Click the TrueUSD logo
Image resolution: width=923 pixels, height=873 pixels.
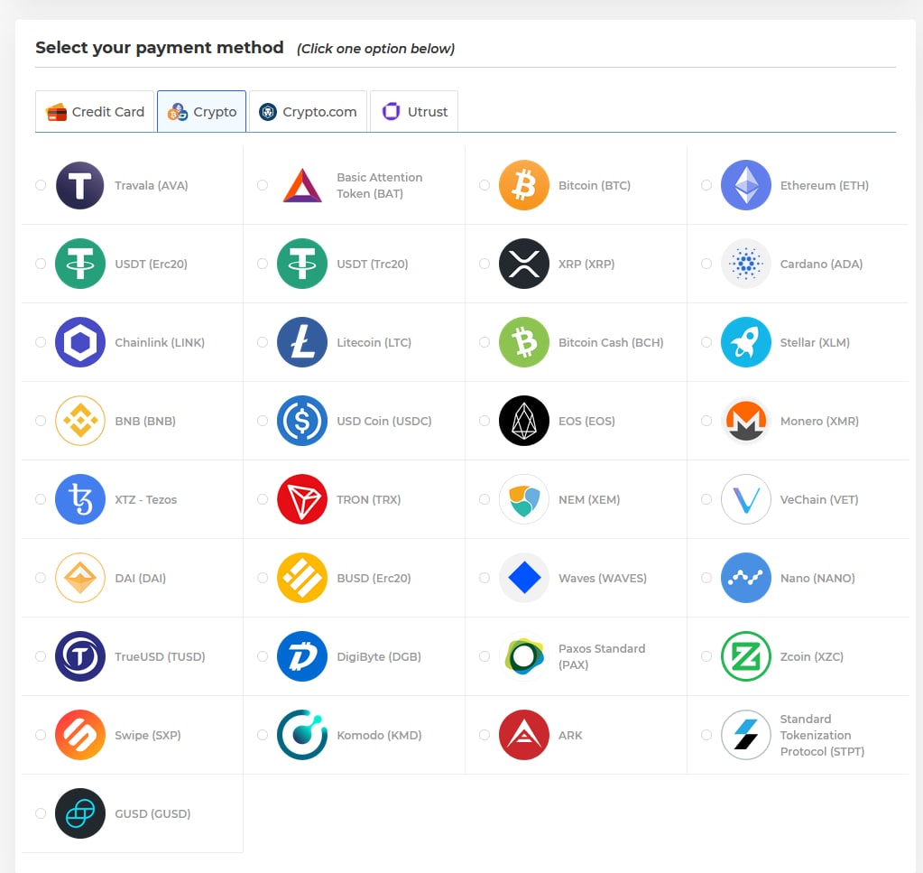tap(80, 656)
